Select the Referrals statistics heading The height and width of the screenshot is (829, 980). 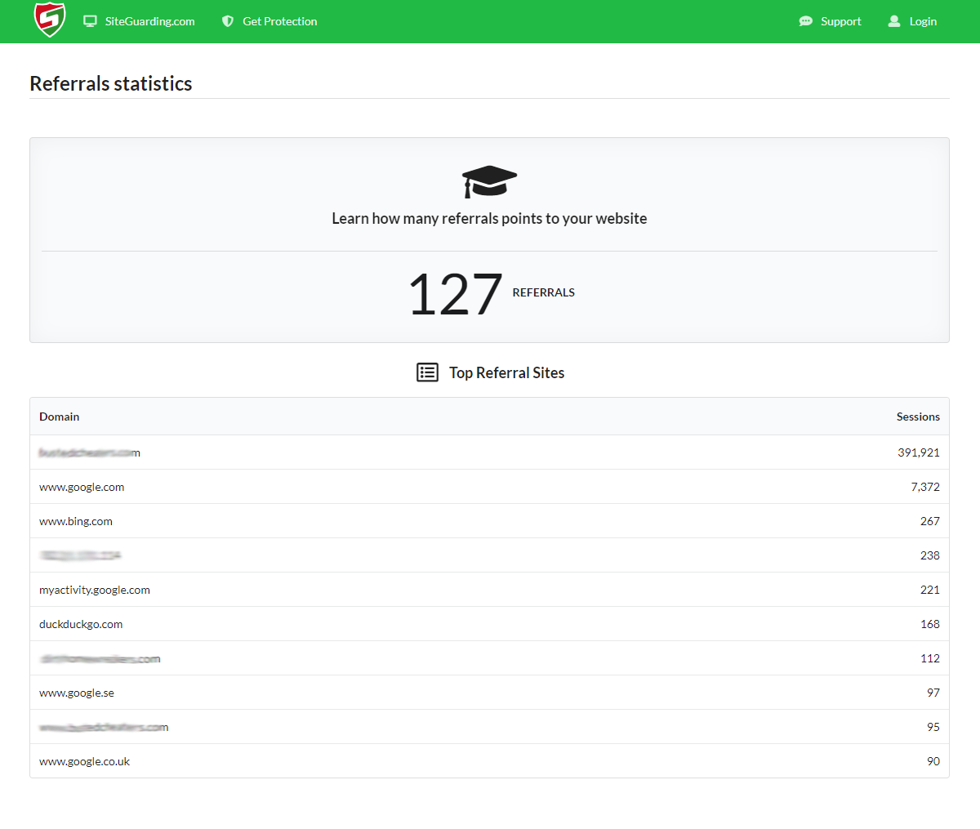click(x=111, y=83)
